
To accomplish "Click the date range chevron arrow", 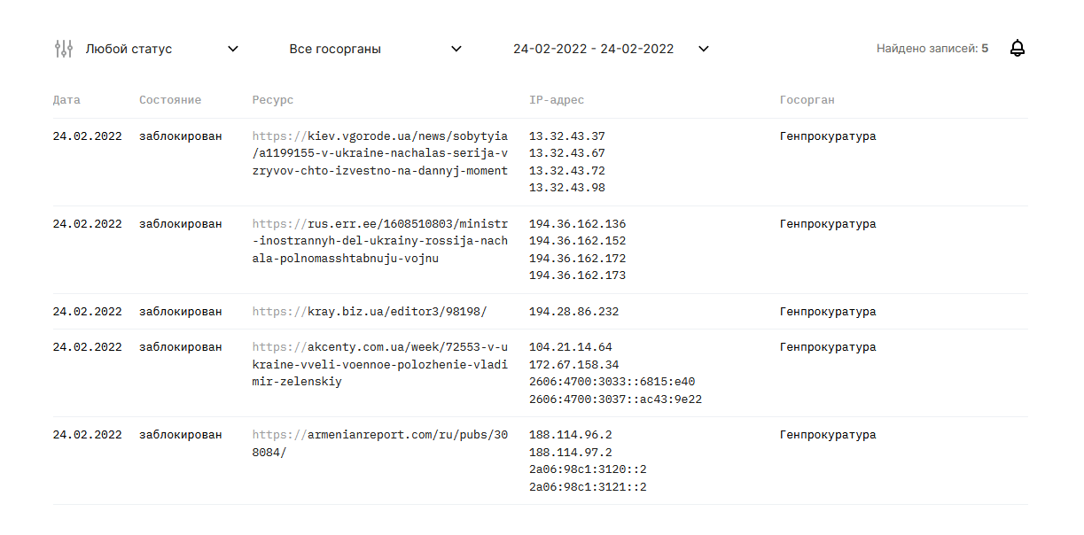I will (x=704, y=49).
